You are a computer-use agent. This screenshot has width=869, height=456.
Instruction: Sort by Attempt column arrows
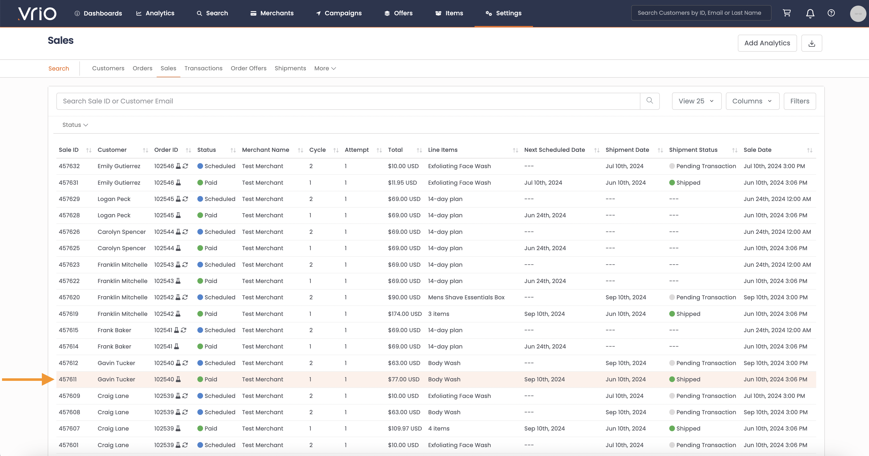coord(379,150)
